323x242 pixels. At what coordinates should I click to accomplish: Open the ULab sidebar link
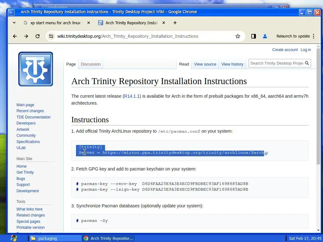21,148
